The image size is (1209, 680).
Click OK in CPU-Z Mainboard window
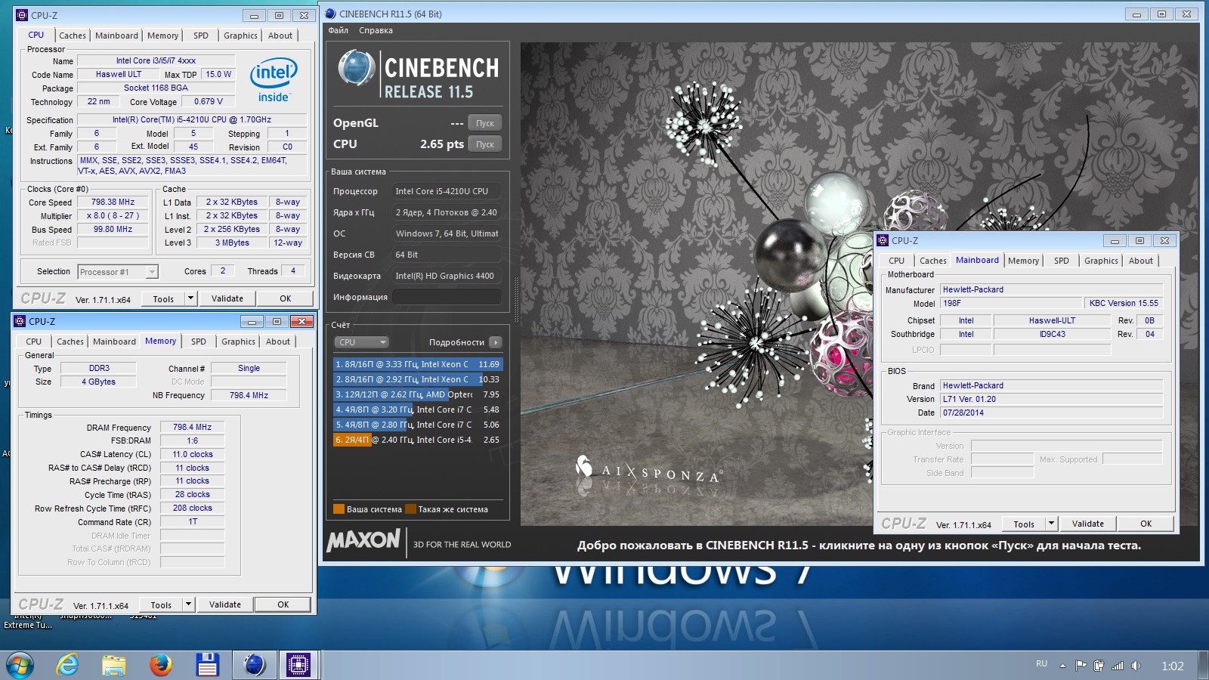(1146, 524)
